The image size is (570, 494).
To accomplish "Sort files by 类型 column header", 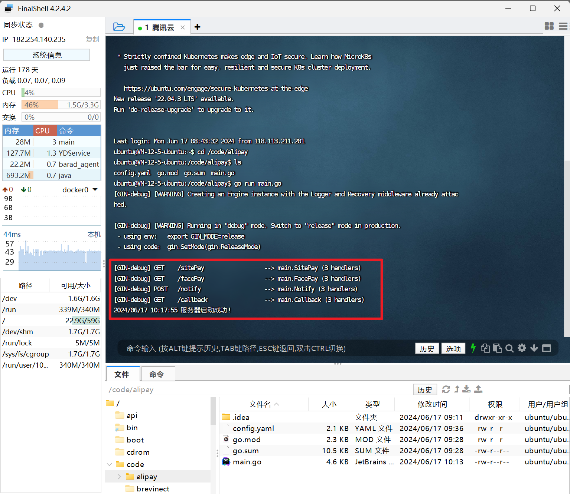I will pyautogui.click(x=372, y=404).
